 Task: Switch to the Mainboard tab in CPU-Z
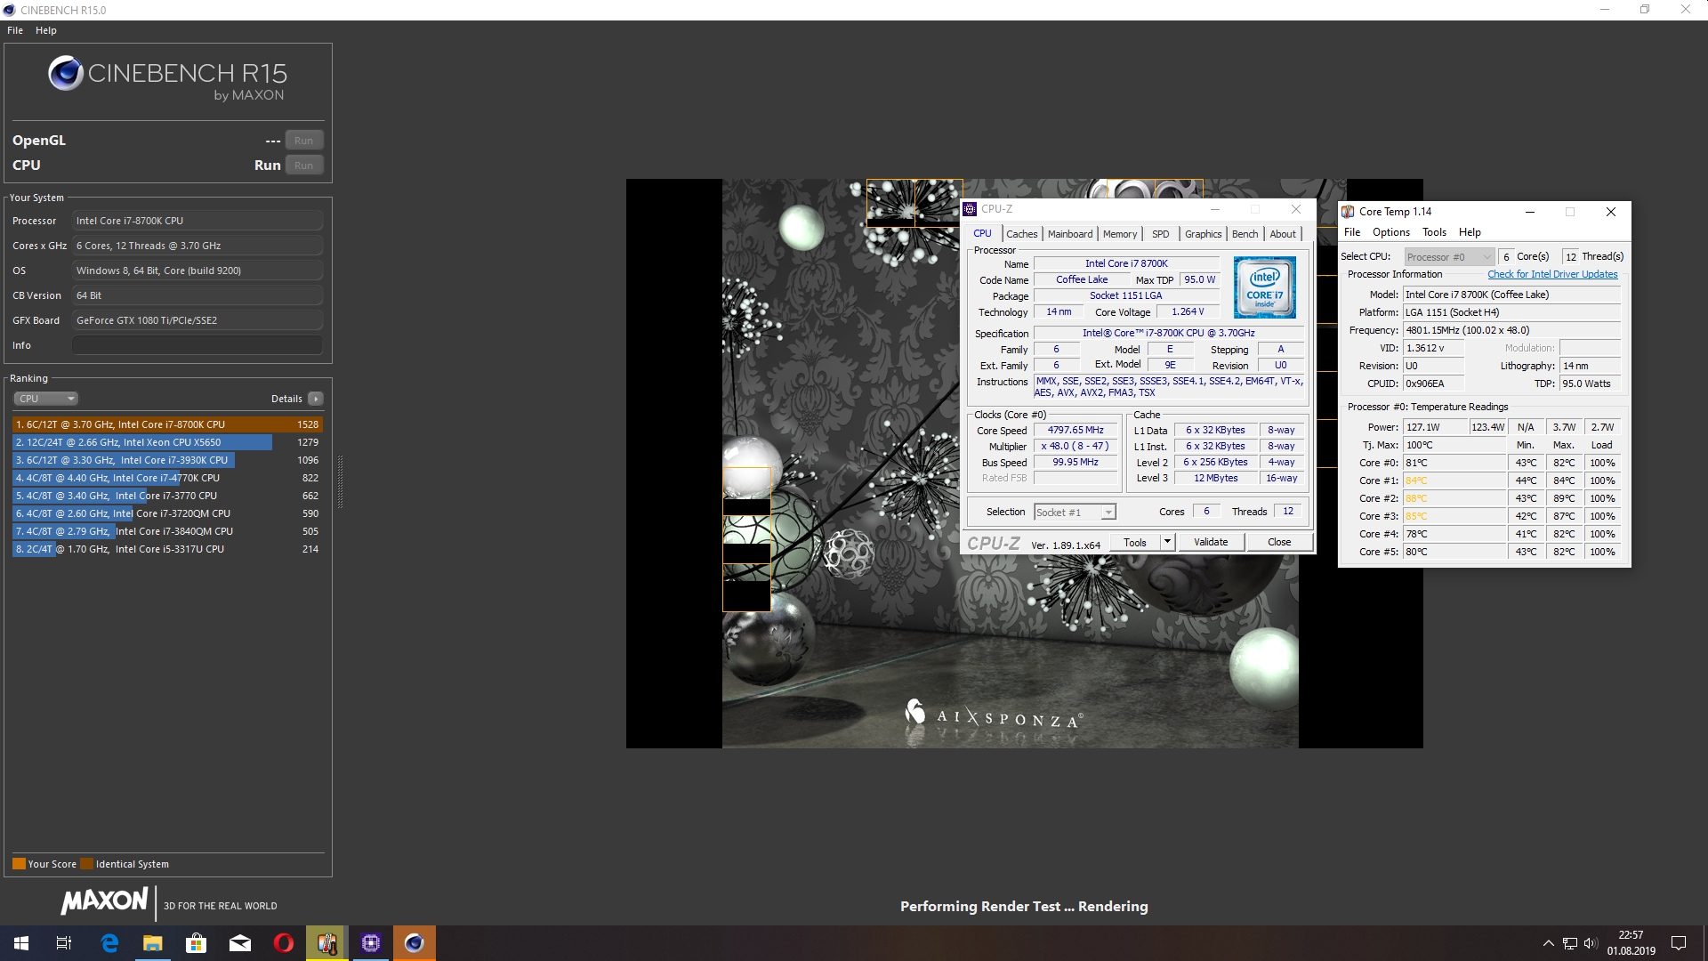(1069, 234)
